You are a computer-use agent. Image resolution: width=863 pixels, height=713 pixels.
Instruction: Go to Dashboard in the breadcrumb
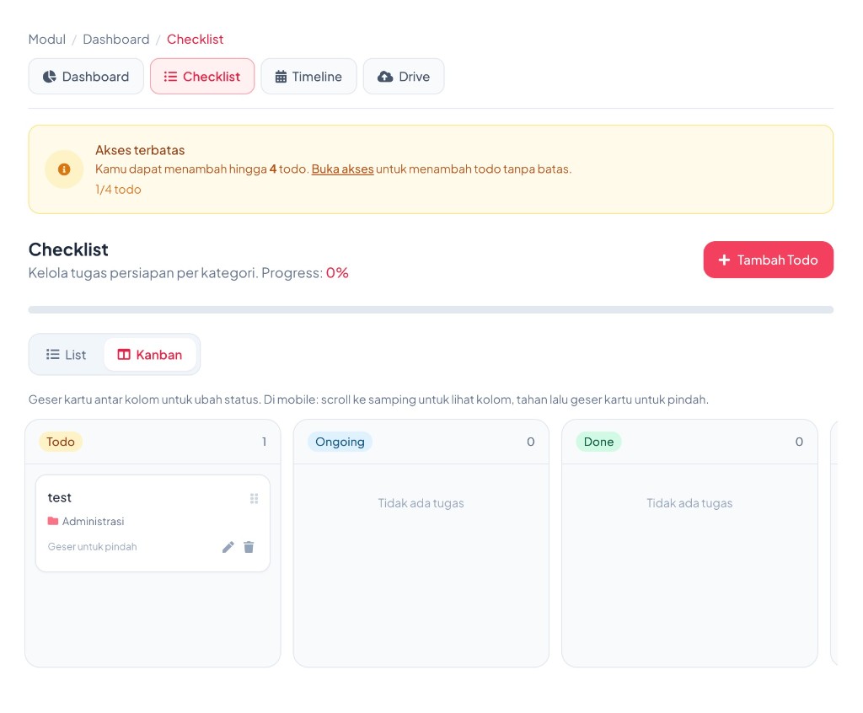(x=116, y=39)
